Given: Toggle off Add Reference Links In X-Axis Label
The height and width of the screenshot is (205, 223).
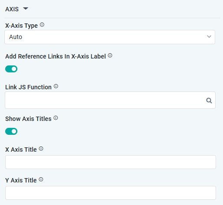Looking at the screenshot, I should click(11, 69).
